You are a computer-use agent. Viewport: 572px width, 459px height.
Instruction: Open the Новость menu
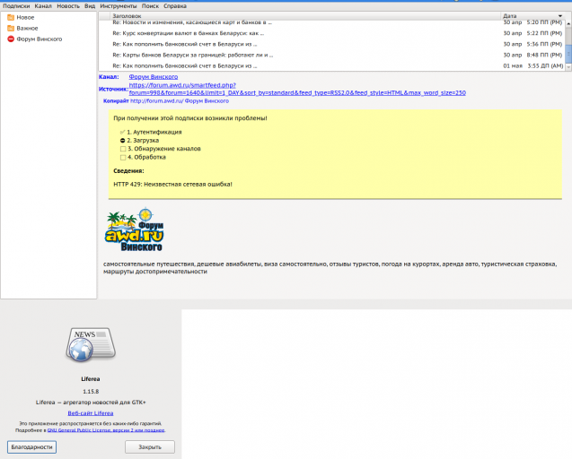(68, 6)
